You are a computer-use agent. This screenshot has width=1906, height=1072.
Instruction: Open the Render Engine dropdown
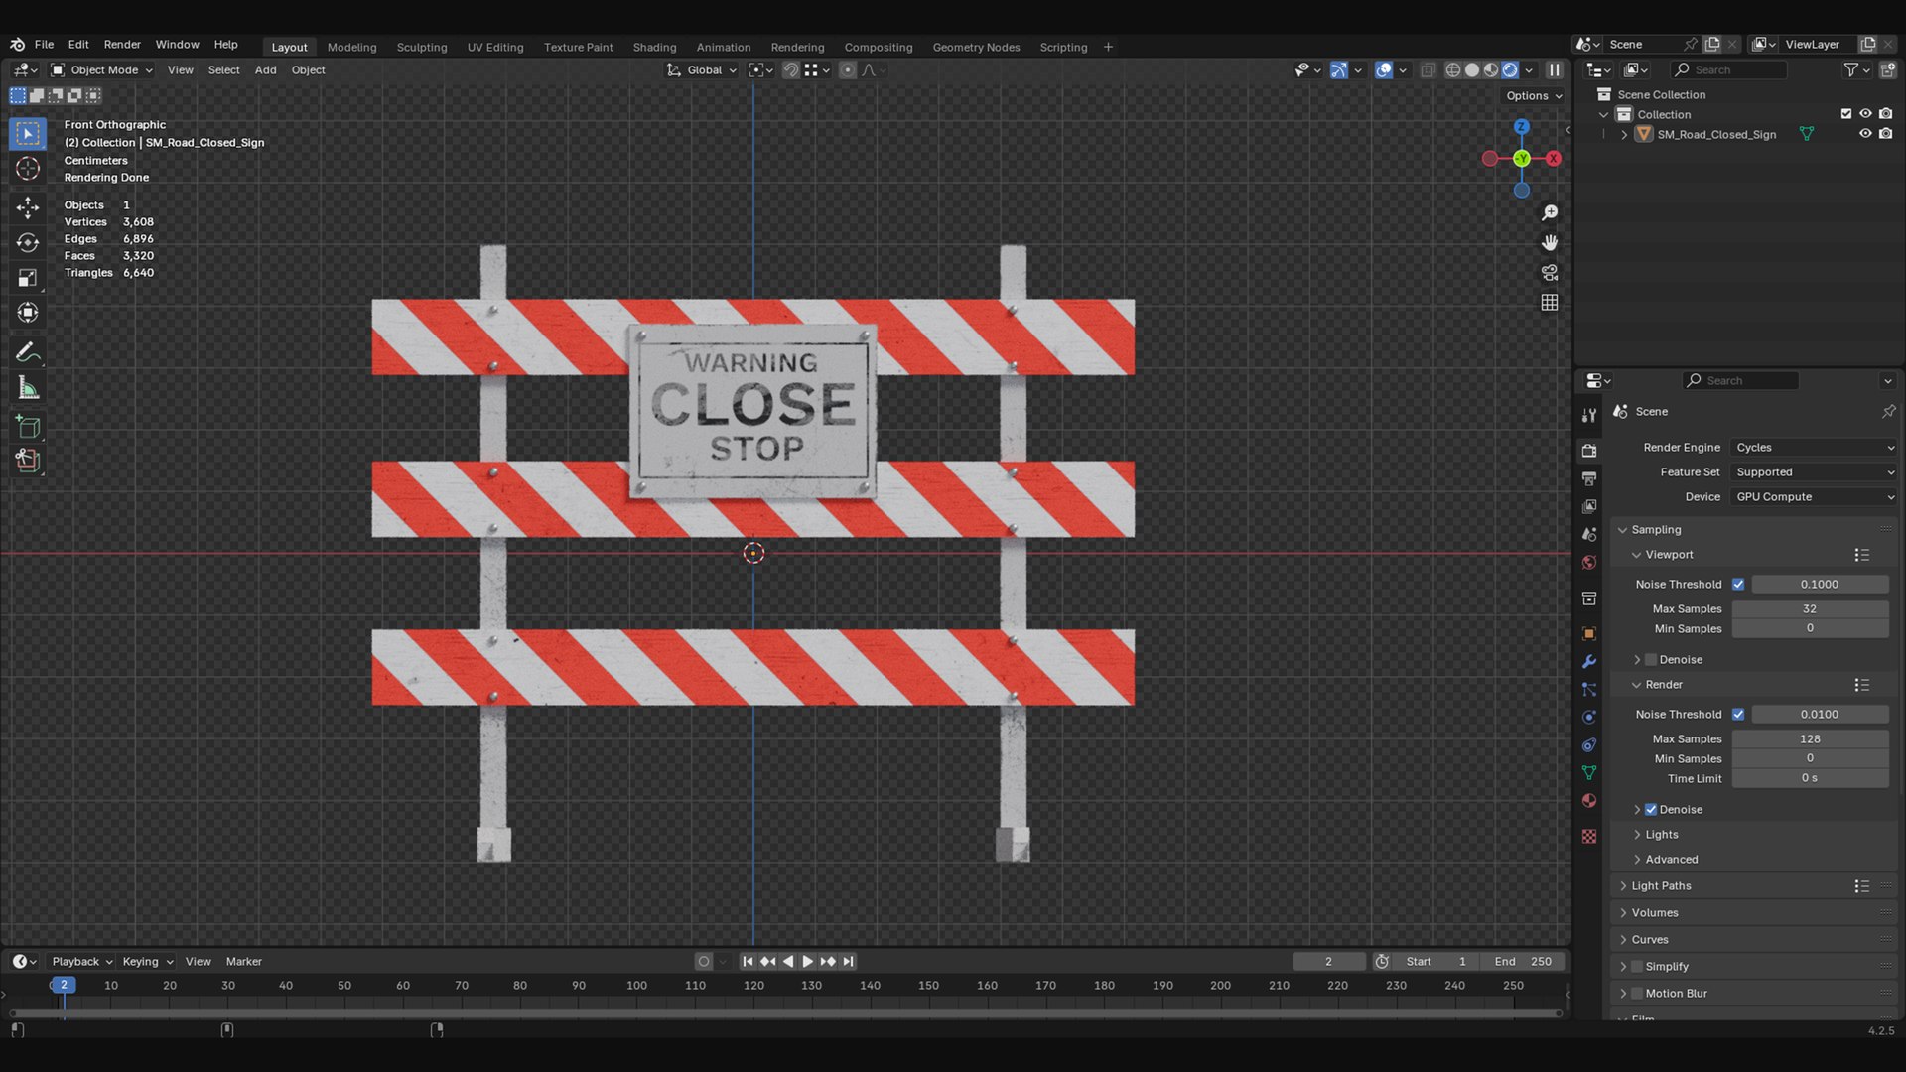click(1814, 448)
